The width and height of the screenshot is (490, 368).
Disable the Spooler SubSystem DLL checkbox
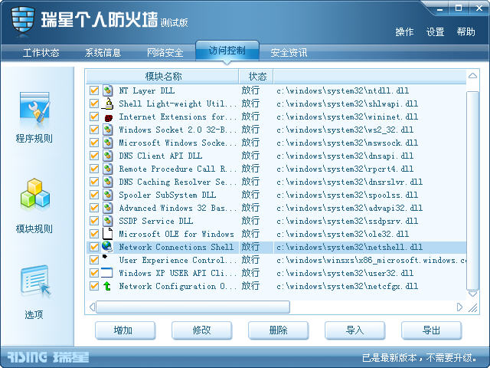coord(94,195)
